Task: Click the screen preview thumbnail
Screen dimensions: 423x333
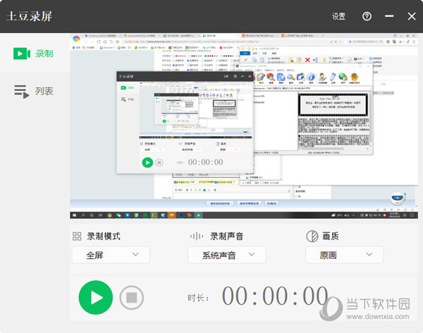Action: tap(244, 126)
